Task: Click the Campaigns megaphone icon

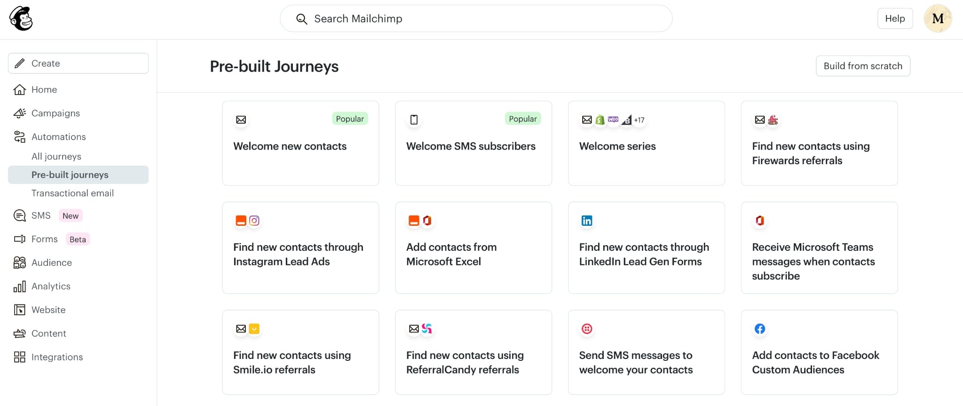Action: tap(20, 113)
